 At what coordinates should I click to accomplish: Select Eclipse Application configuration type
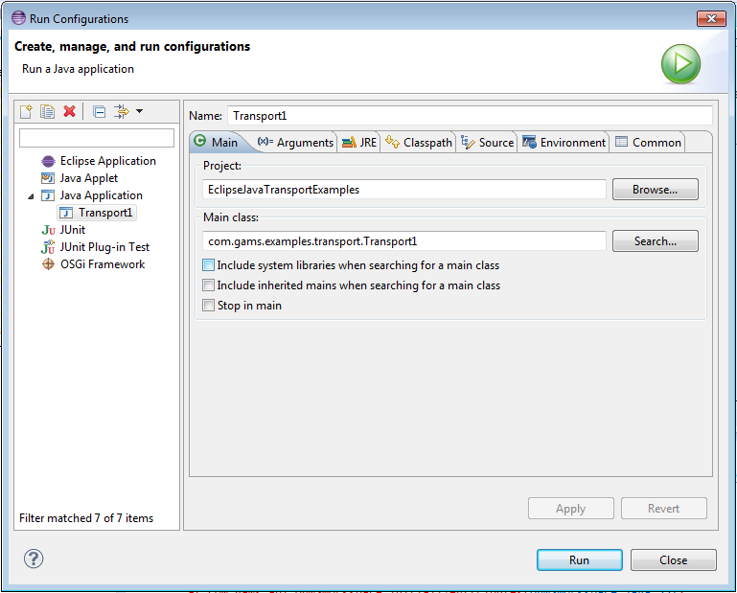click(107, 161)
